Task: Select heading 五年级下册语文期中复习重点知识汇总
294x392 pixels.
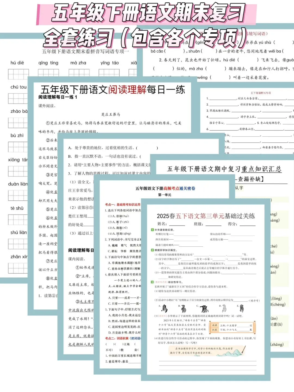Action: pos(224,169)
